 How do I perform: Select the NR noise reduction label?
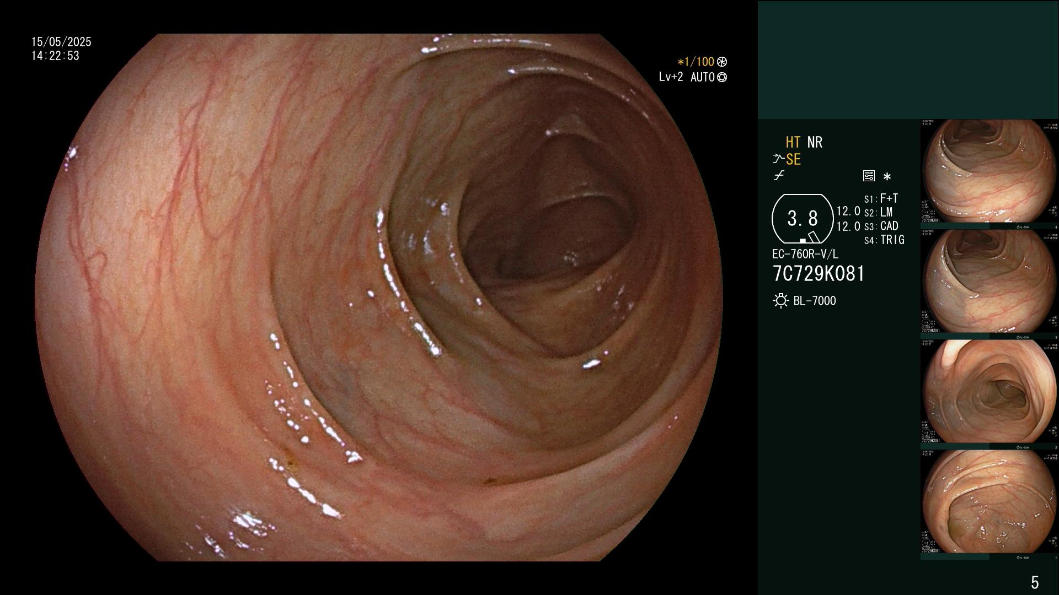click(x=815, y=142)
